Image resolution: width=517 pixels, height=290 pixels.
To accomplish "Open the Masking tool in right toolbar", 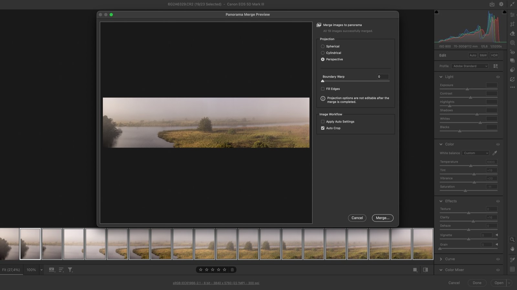I will click(x=512, y=43).
